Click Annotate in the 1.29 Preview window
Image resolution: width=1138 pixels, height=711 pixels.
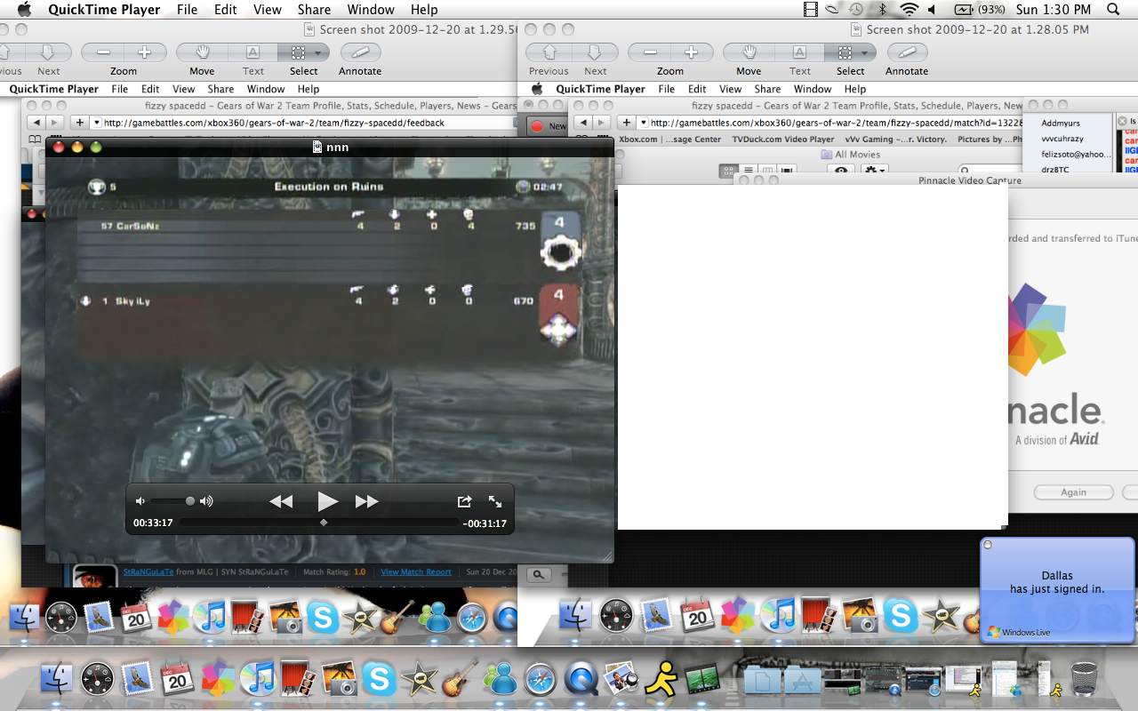(360, 53)
